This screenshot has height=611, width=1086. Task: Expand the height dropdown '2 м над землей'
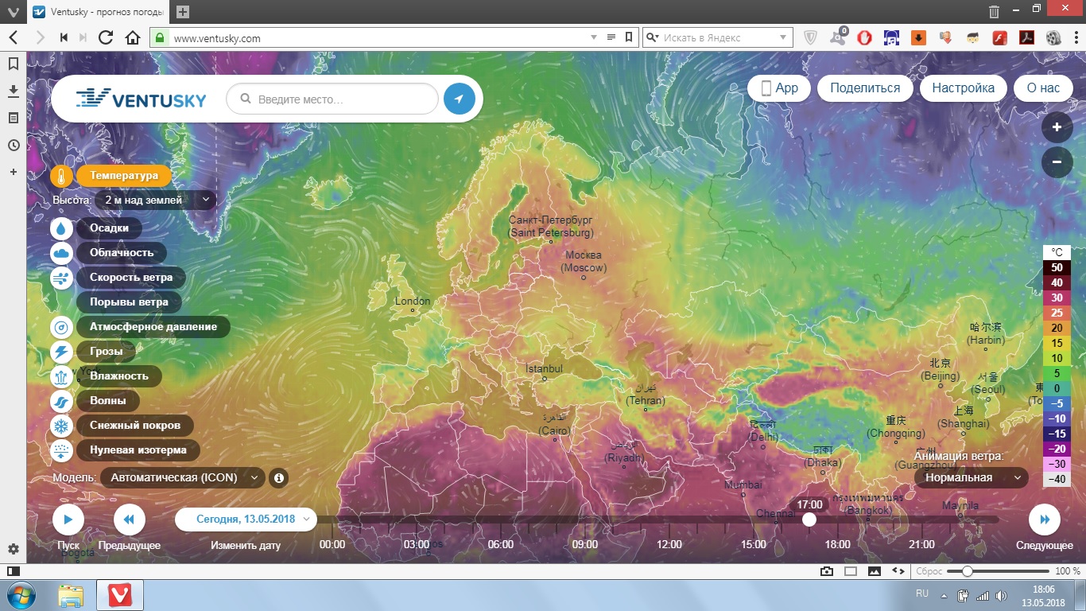click(x=155, y=200)
